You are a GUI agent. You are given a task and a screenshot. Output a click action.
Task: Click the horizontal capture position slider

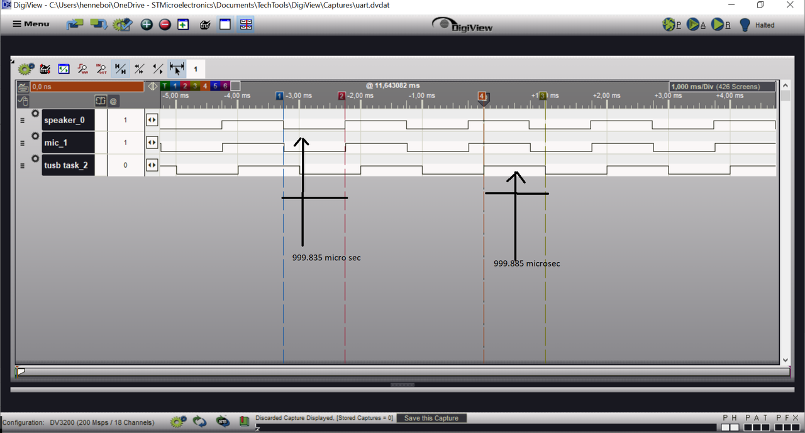click(x=20, y=371)
